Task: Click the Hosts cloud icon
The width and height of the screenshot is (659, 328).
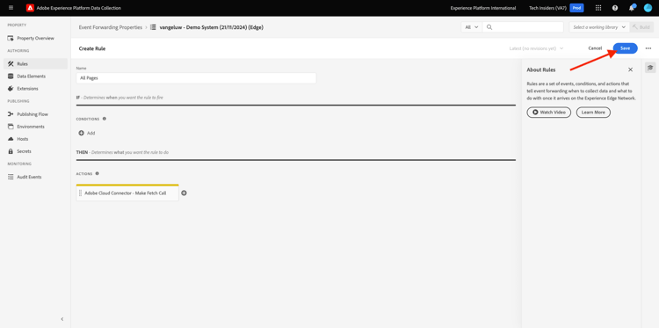Action: (x=11, y=139)
